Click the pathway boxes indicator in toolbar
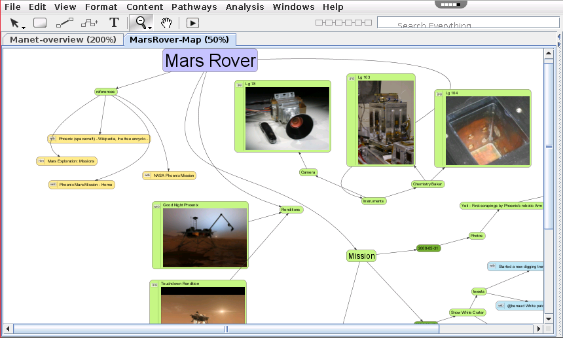This screenshot has width=563, height=338. pos(343,23)
